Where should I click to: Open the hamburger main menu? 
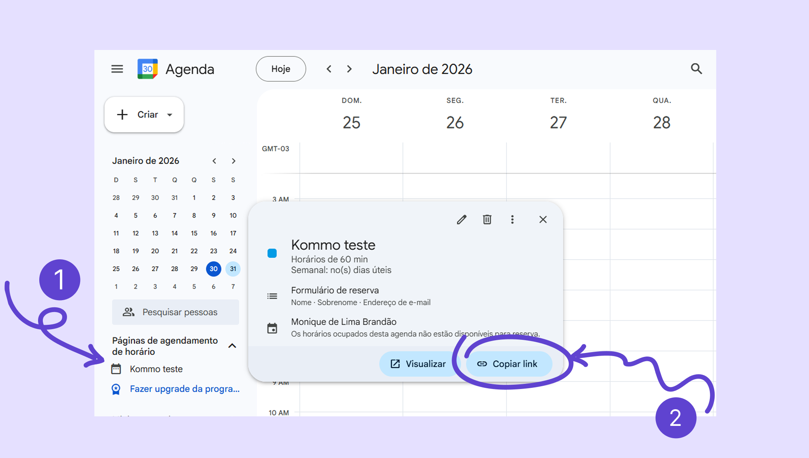coord(117,69)
